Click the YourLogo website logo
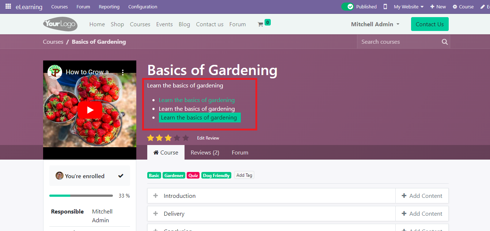490x231 pixels. [x=60, y=24]
